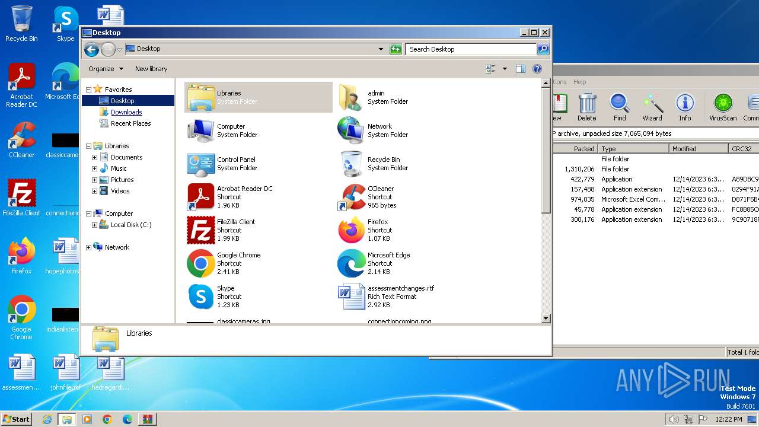Click Search Desktop input field
The image size is (759, 427).
coord(471,49)
